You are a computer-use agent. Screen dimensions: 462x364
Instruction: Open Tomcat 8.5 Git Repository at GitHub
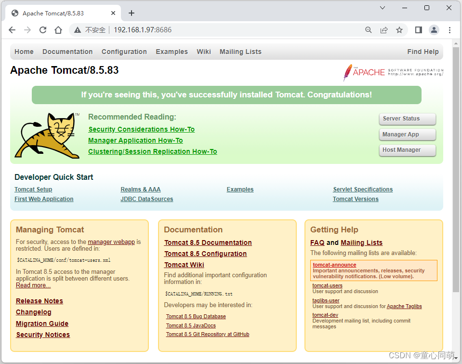(x=208, y=334)
